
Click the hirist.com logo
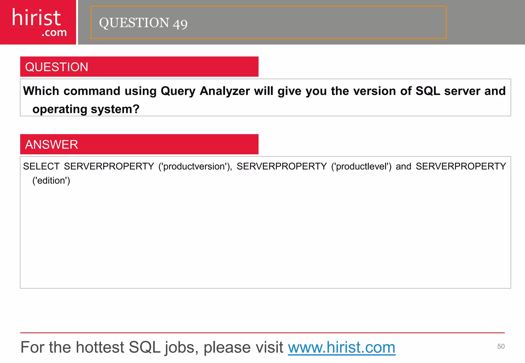tap(38, 22)
